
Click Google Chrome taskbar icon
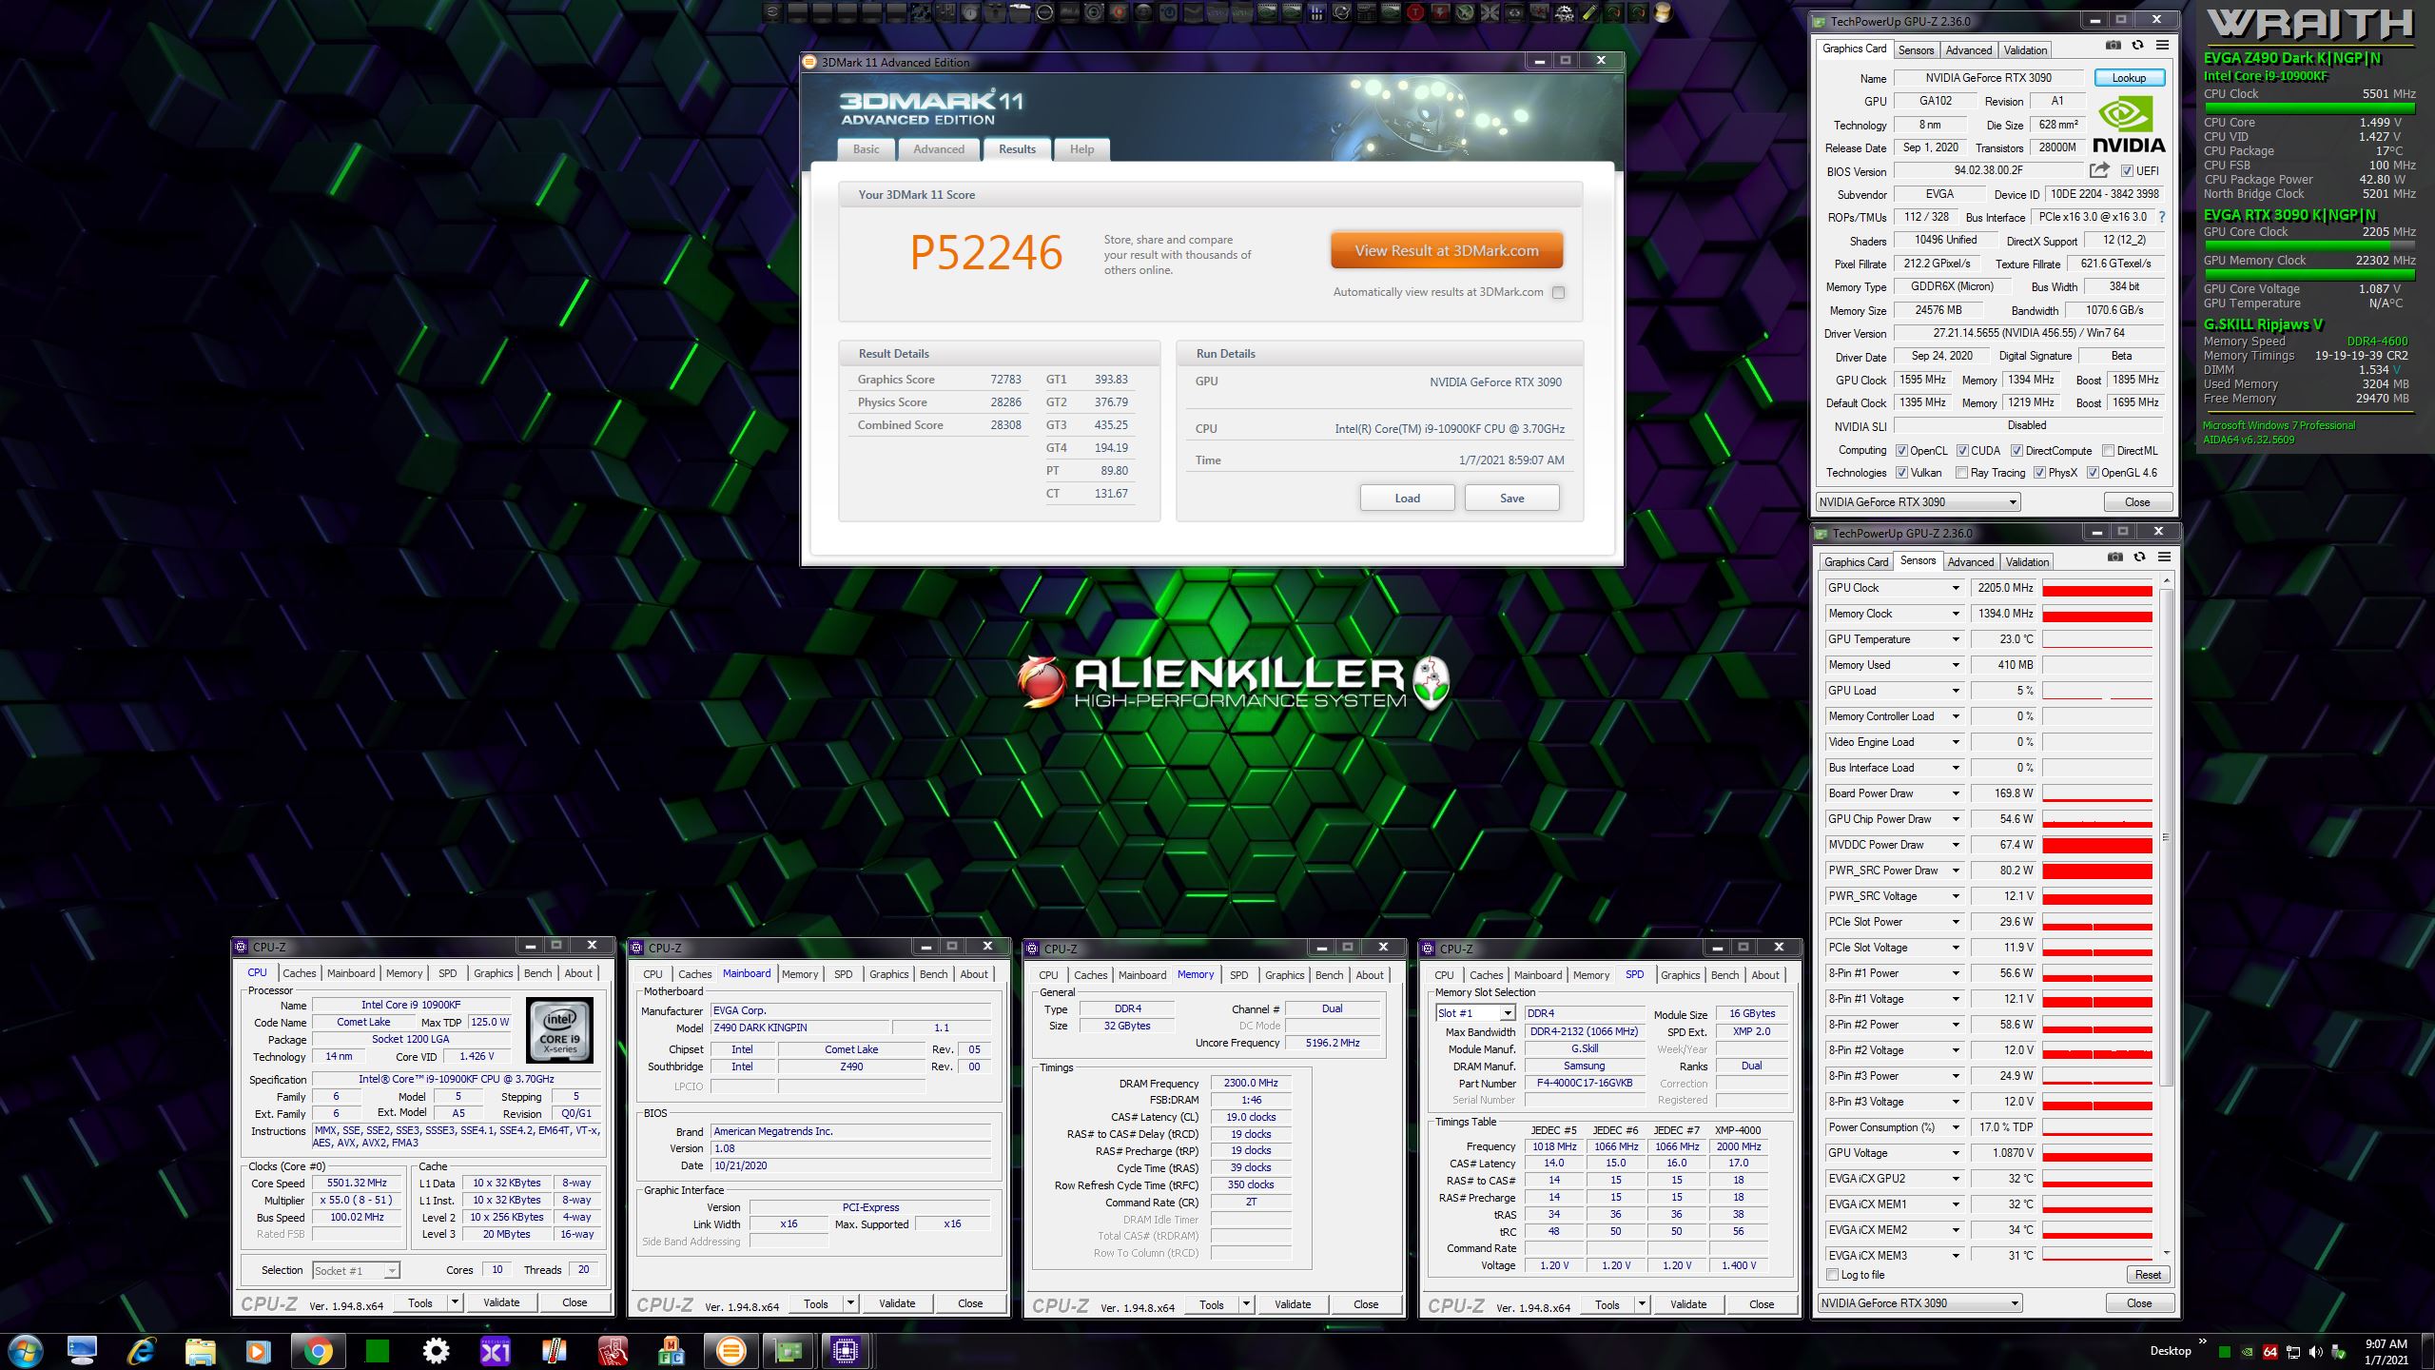(318, 1350)
